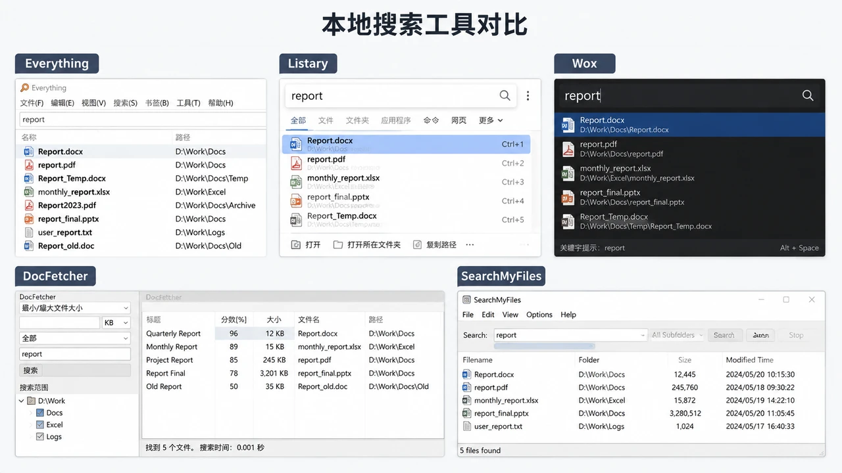Expand the Logs tree node in DocFetcher

tap(30, 437)
